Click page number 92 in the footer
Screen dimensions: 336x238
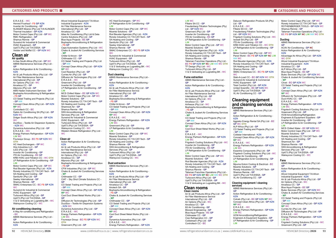click(13, 231)
